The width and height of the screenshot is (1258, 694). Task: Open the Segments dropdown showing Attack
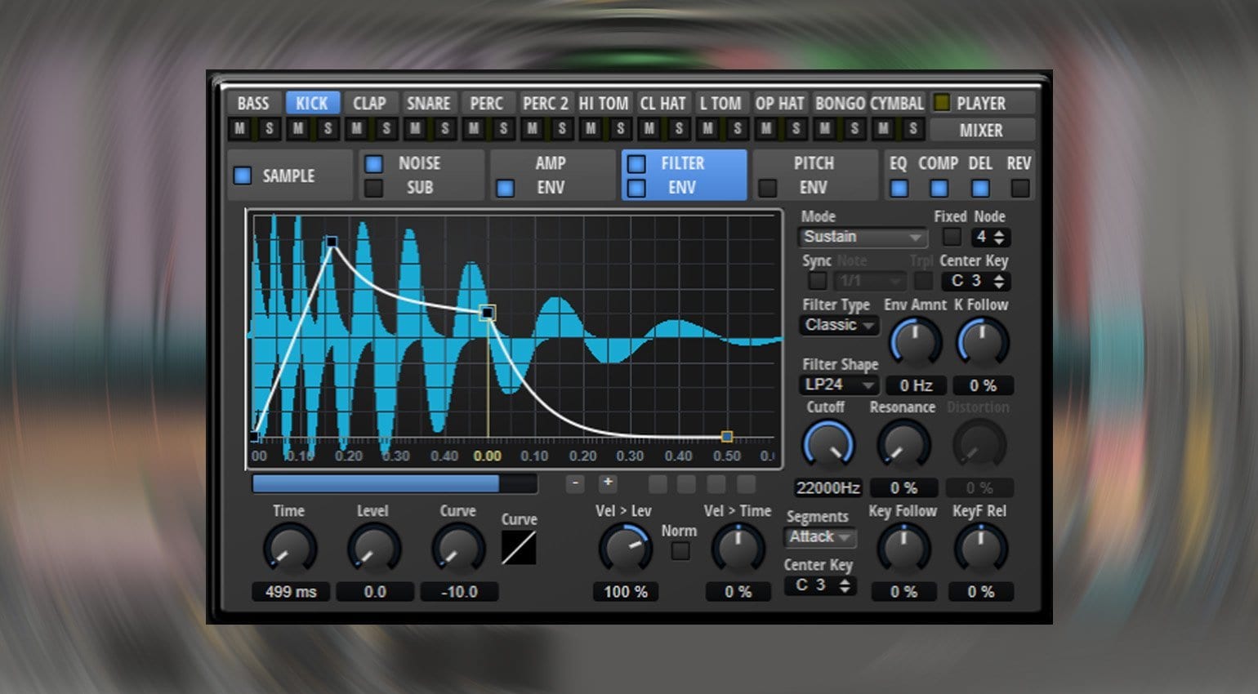(819, 537)
